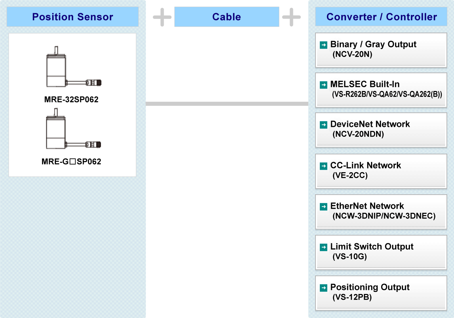The image size is (454, 318).
Task: Select the EtherNet Network converter
Action: (381, 212)
